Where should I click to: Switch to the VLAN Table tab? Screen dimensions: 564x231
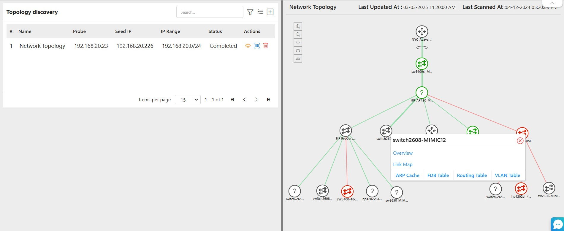[507, 175]
